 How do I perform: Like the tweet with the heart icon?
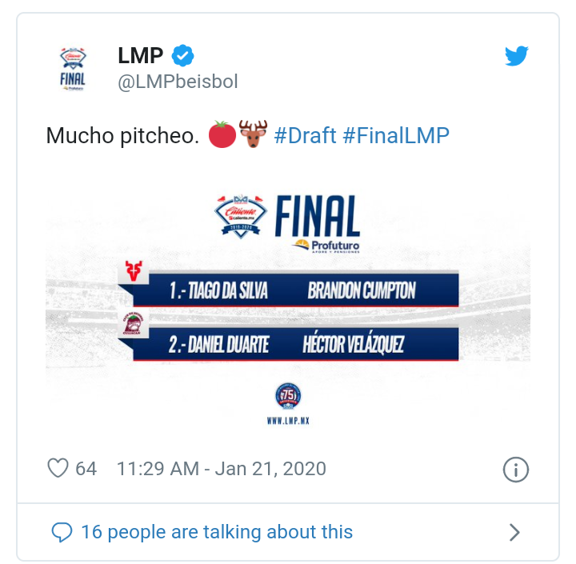pos(58,468)
